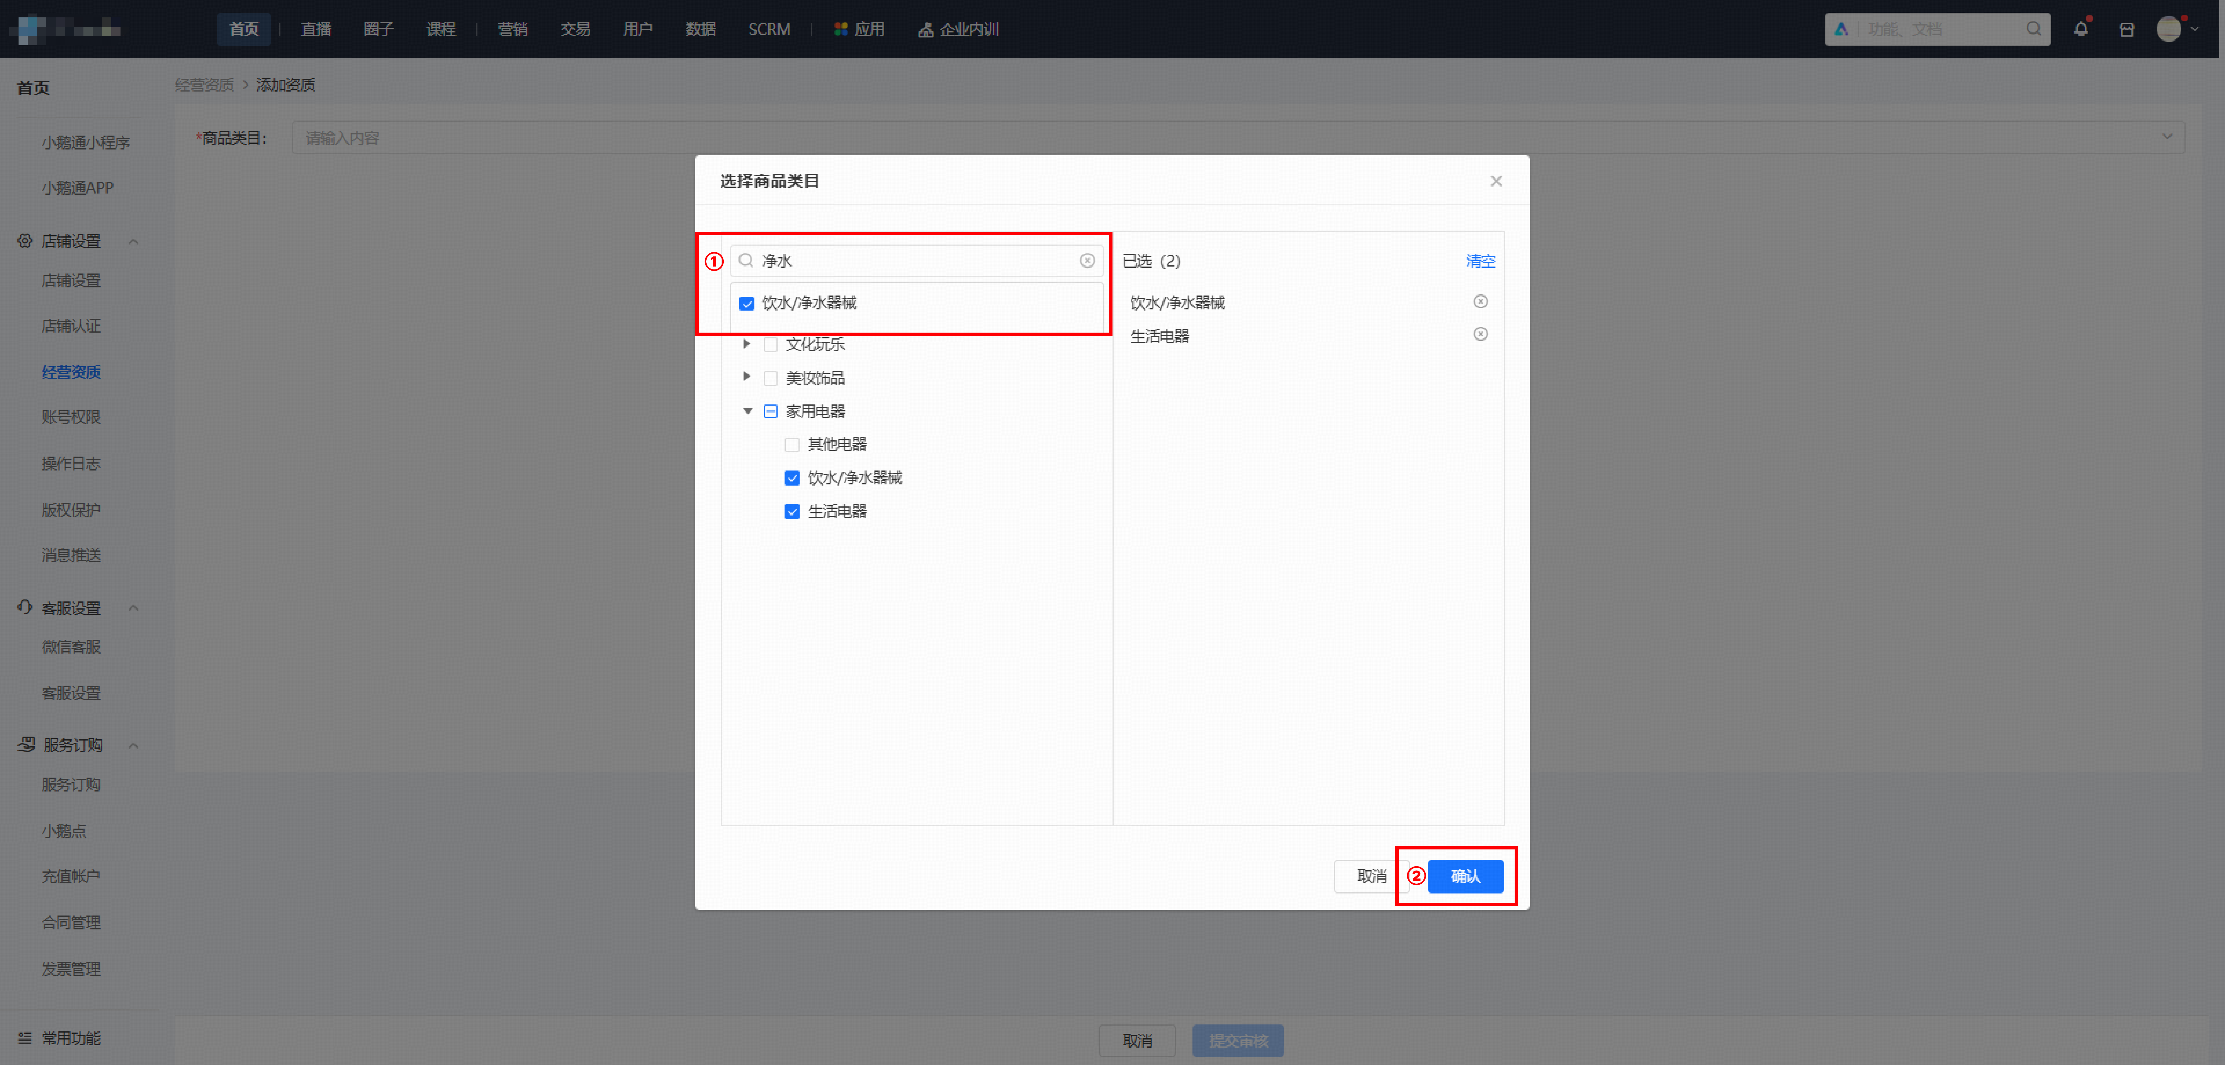Open 微信客服 in sidebar

point(71,647)
